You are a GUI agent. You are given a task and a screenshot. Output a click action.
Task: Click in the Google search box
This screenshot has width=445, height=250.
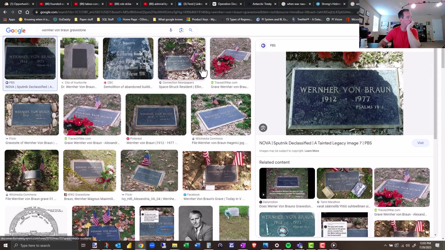104,30
